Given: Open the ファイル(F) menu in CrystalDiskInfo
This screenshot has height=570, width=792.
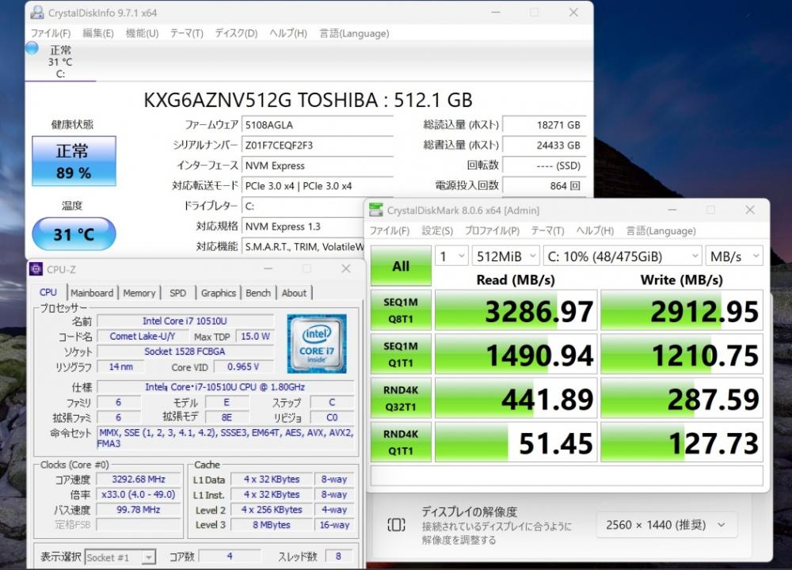Looking at the screenshot, I should [51, 33].
